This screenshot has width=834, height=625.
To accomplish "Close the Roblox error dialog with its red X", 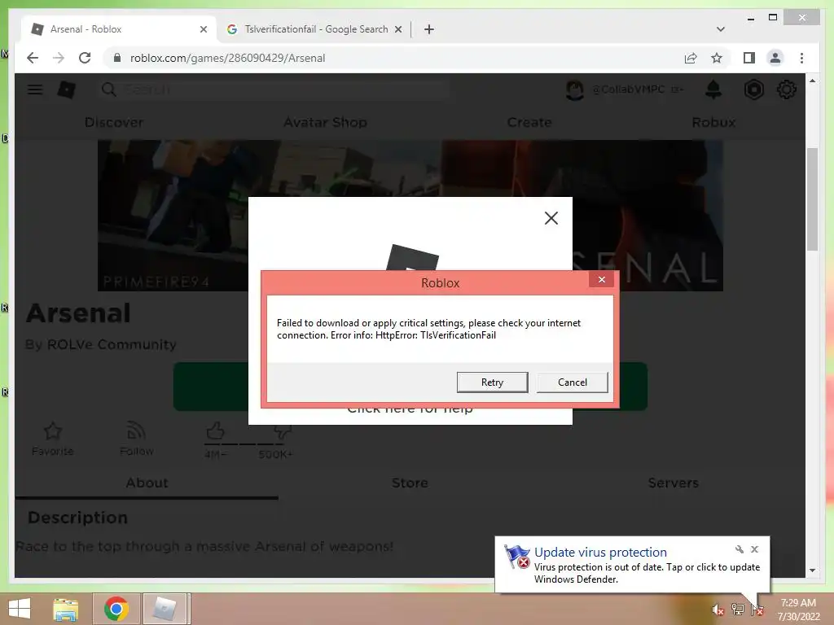I will (x=602, y=280).
